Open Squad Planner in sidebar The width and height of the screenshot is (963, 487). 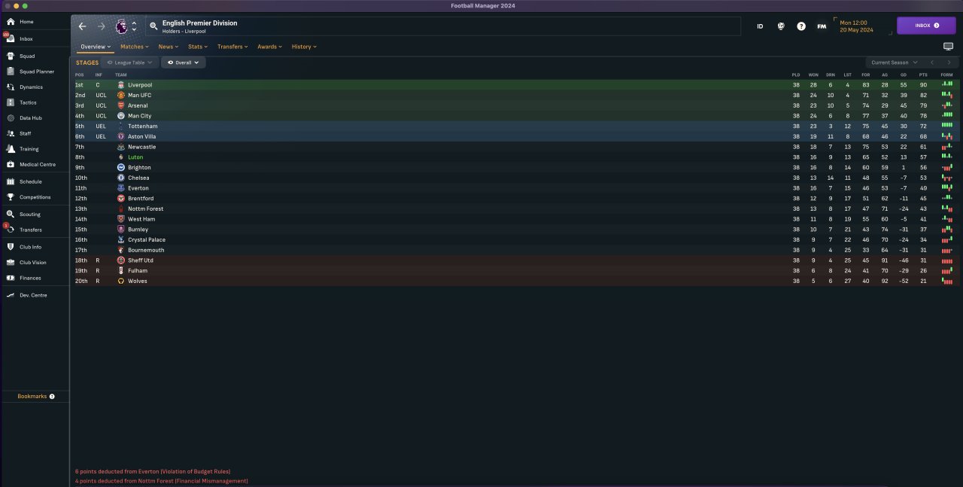click(x=37, y=72)
